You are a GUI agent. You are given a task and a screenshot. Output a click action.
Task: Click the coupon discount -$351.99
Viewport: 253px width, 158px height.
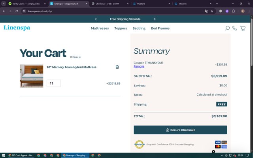click(221, 64)
